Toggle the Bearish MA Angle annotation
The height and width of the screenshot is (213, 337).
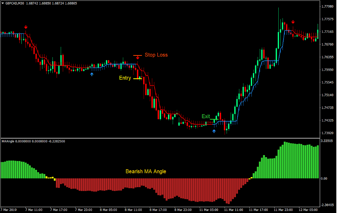[x=145, y=171]
